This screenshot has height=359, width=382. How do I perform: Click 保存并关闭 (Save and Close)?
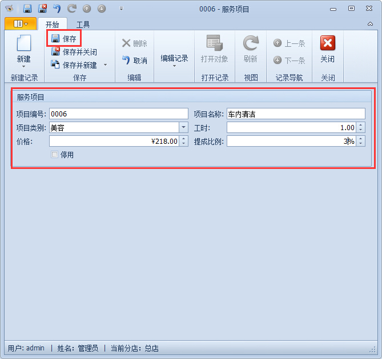pyautogui.click(x=74, y=52)
